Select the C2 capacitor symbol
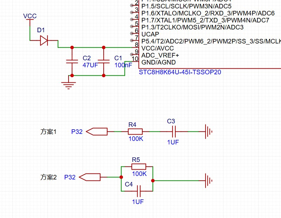 click(x=72, y=61)
